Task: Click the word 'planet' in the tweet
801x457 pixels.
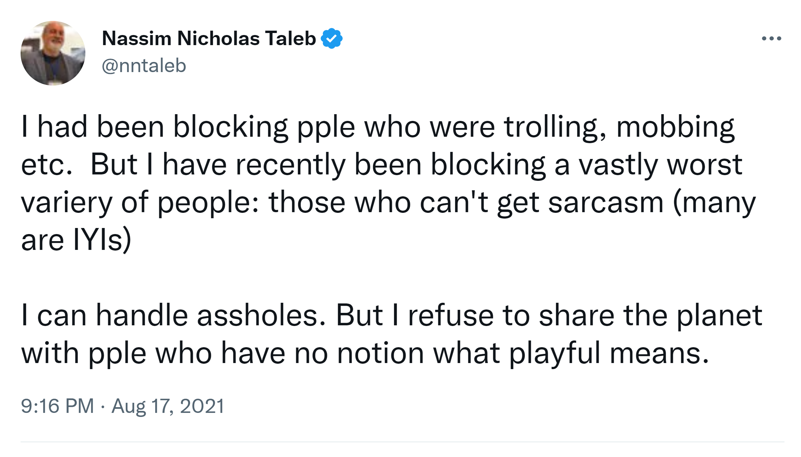Action: tap(719, 316)
